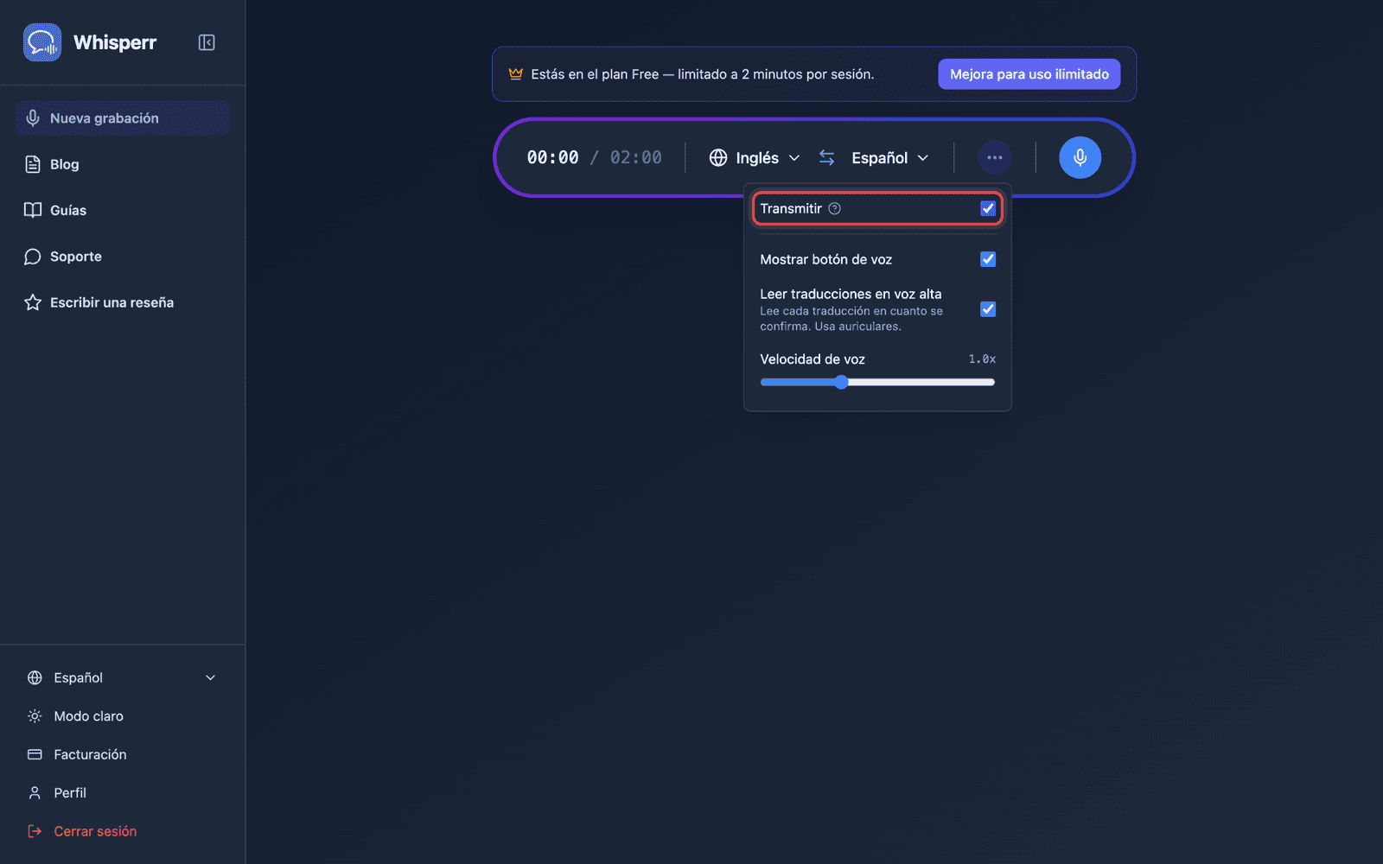Click the globe icon beside sidebar Español
This screenshot has height=864, width=1383.
(x=35, y=677)
